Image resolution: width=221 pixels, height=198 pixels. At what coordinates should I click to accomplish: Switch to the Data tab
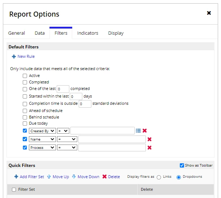[x=40, y=33]
